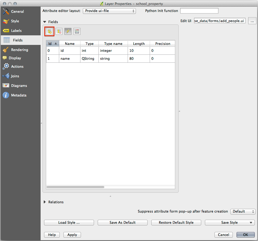Screen dimensions: 258x241
Task: Select the Diagrams section
Action: click(x=19, y=86)
